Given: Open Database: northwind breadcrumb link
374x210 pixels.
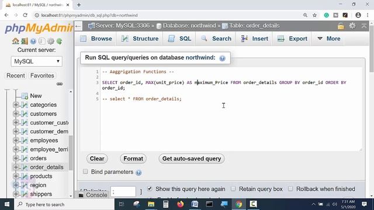Looking at the screenshot, I should point(189,26).
